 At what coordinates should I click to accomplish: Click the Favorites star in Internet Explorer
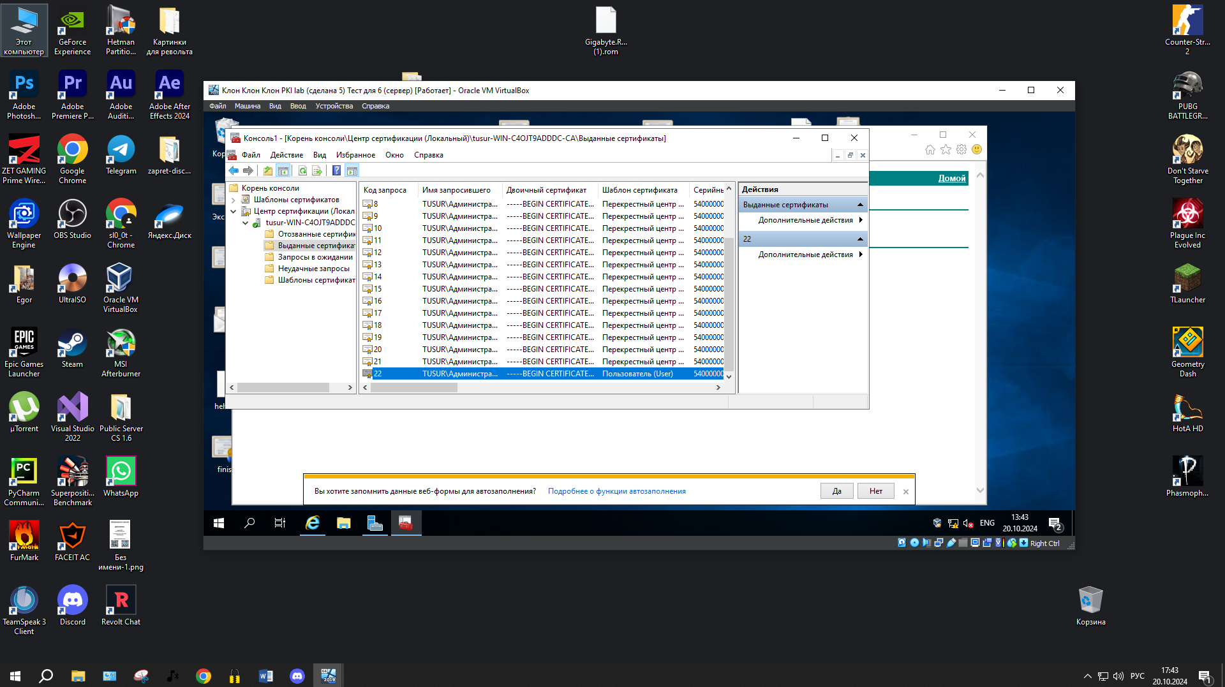click(946, 150)
